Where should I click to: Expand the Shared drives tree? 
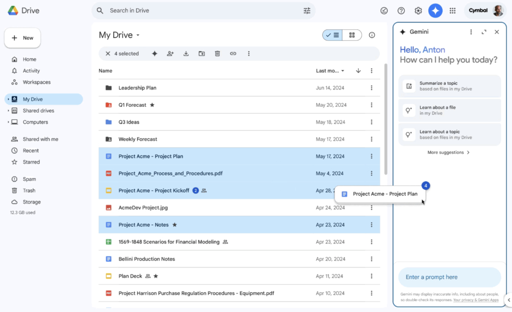8,110
